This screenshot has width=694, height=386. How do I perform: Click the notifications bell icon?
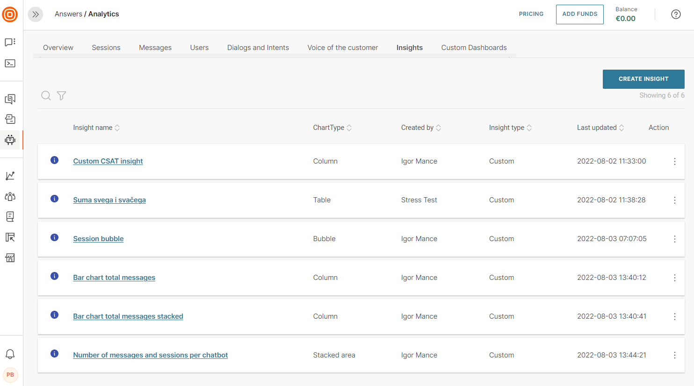[10, 354]
